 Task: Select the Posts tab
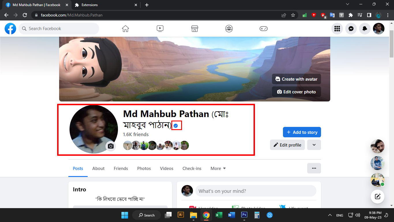78,168
